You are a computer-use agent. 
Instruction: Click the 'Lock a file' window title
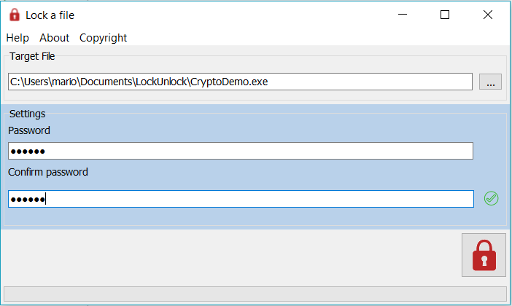(50, 15)
